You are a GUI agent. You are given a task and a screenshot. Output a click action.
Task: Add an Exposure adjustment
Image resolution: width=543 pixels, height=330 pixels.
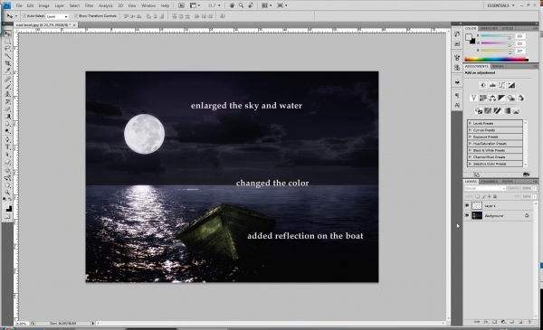click(x=511, y=85)
